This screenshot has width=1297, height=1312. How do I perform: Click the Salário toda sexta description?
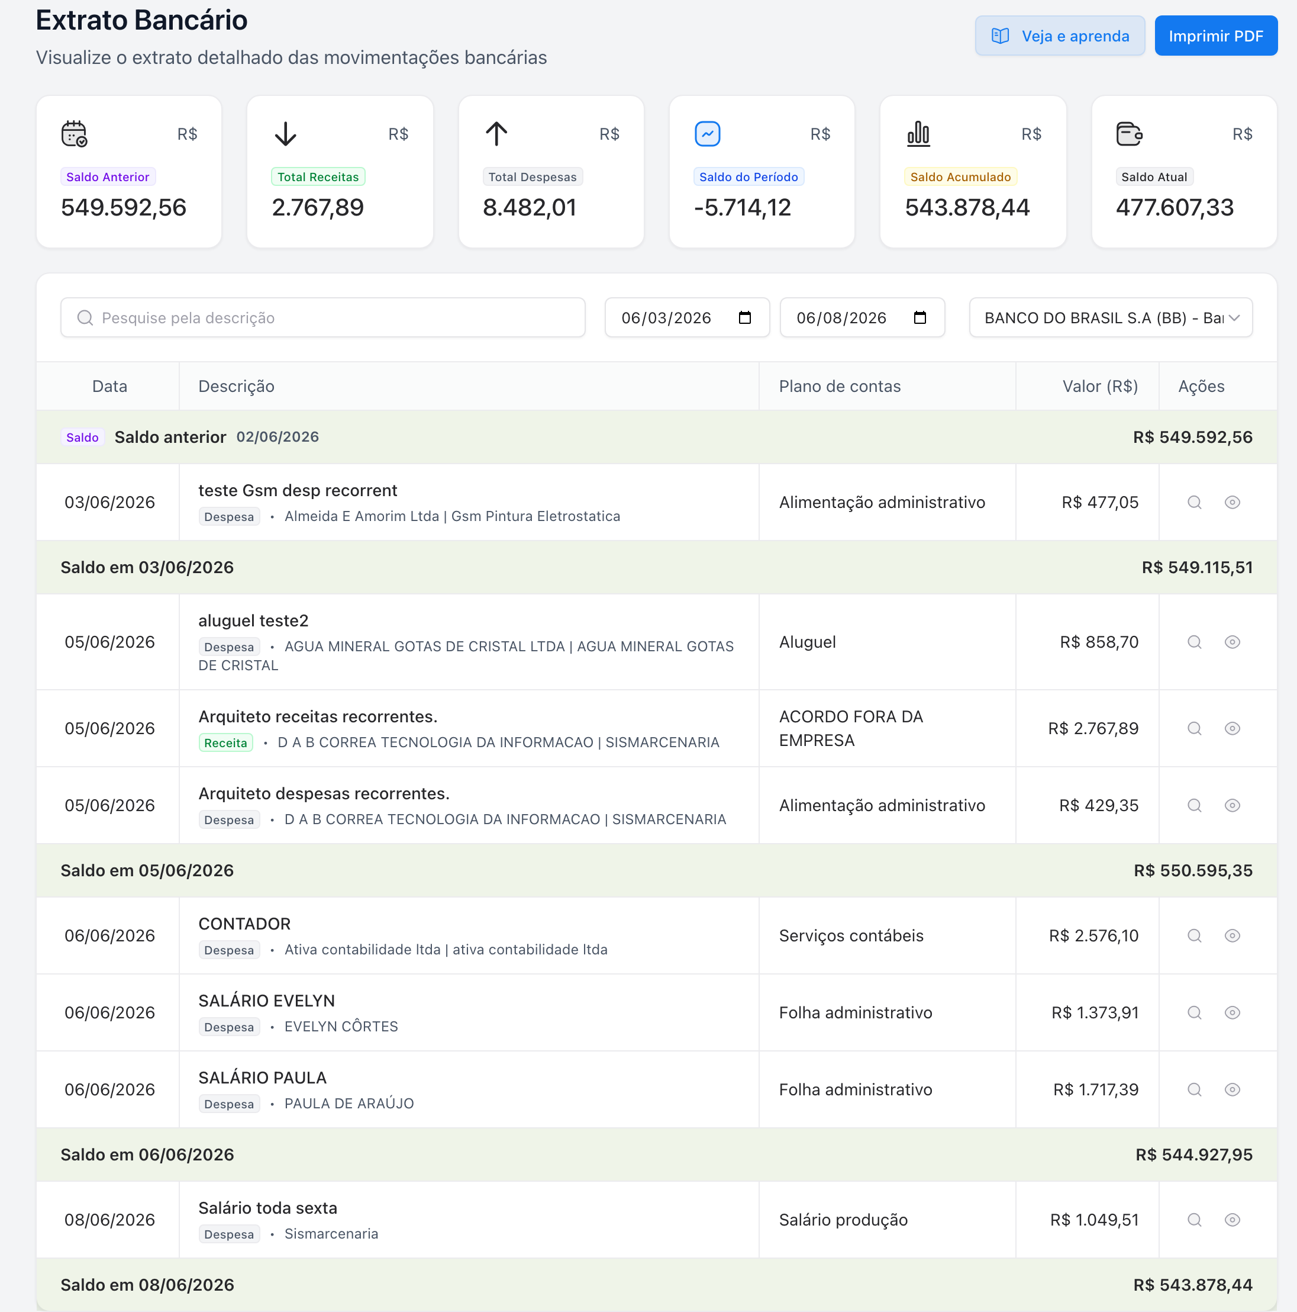tap(267, 1208)
